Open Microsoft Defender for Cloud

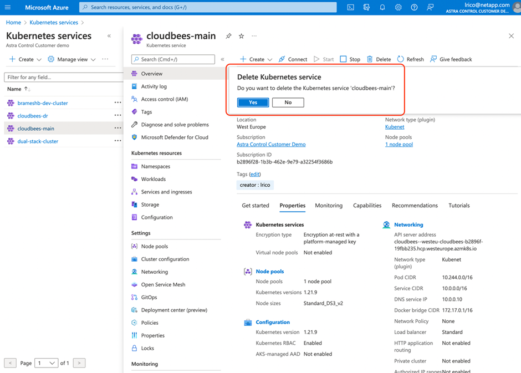click(175, 137)
